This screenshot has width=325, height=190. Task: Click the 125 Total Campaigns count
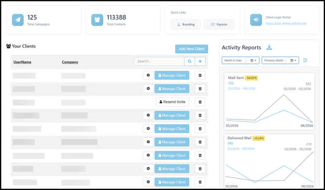32,17
